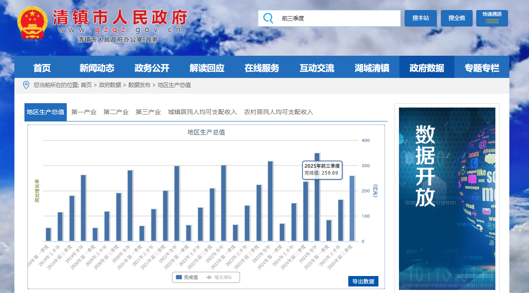Export chart data with 导出数据 button
The height and width of the screenshot is (293, 529).
[x=363, y=281]
